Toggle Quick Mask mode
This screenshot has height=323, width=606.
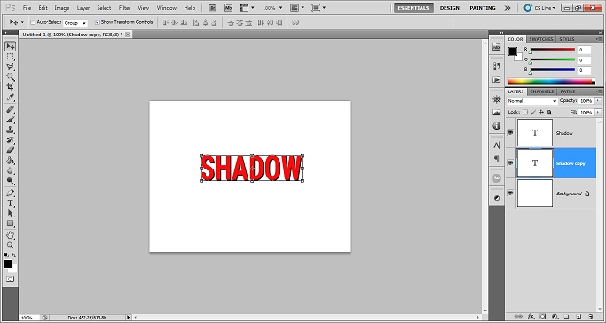(x=10, y=279)
